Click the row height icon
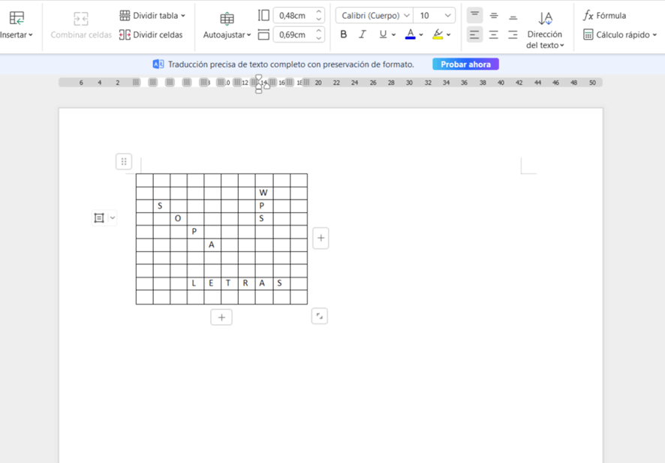665x463 pixels. coord(263,16)
